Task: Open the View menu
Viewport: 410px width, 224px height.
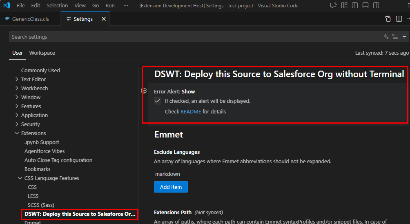Action: pos(80,5)
